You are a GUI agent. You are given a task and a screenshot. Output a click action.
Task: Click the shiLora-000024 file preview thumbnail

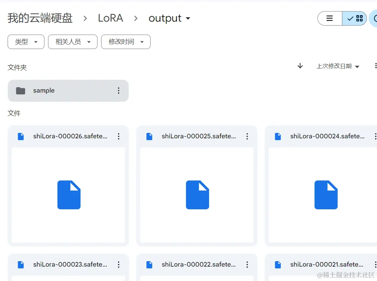coord(323,195)
